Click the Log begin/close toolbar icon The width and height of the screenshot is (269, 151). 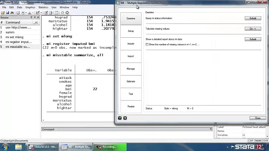(18, 13)
